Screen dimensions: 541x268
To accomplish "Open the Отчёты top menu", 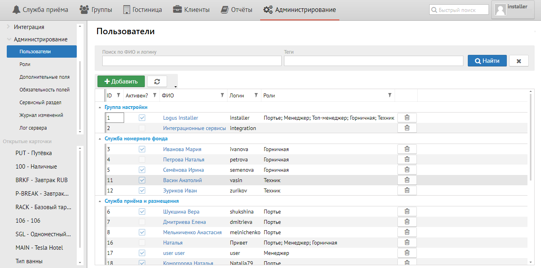I will point(237,10).
